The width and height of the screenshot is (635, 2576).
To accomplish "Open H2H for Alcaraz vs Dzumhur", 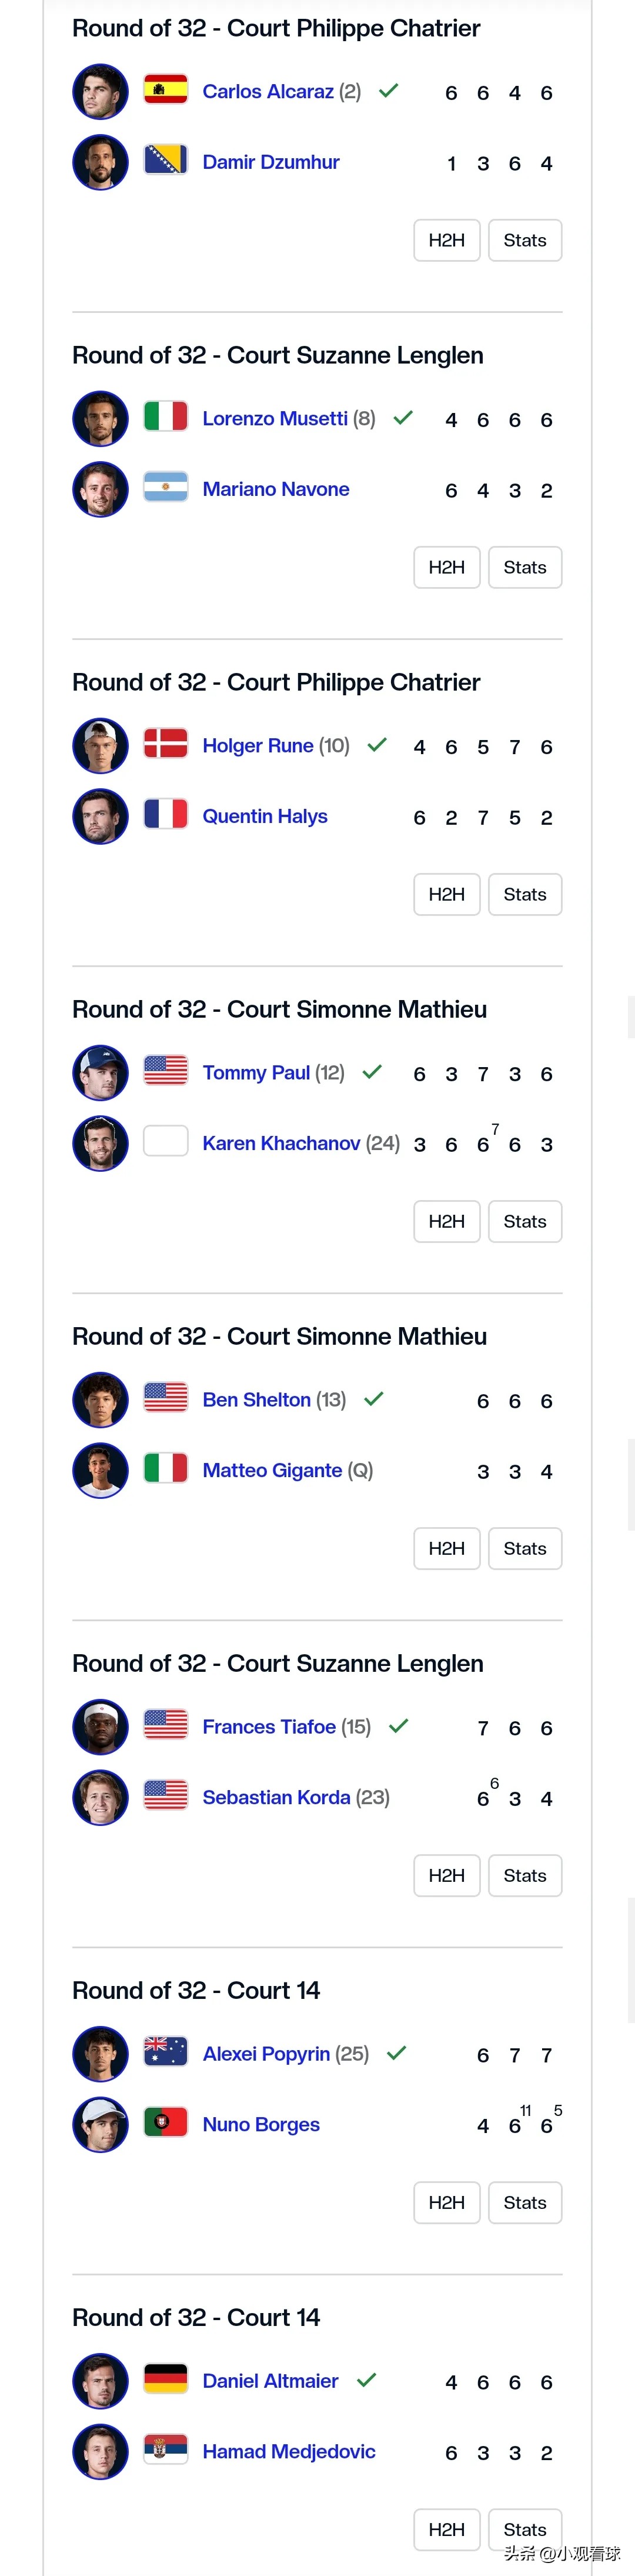I will click(x=447, y=240).
